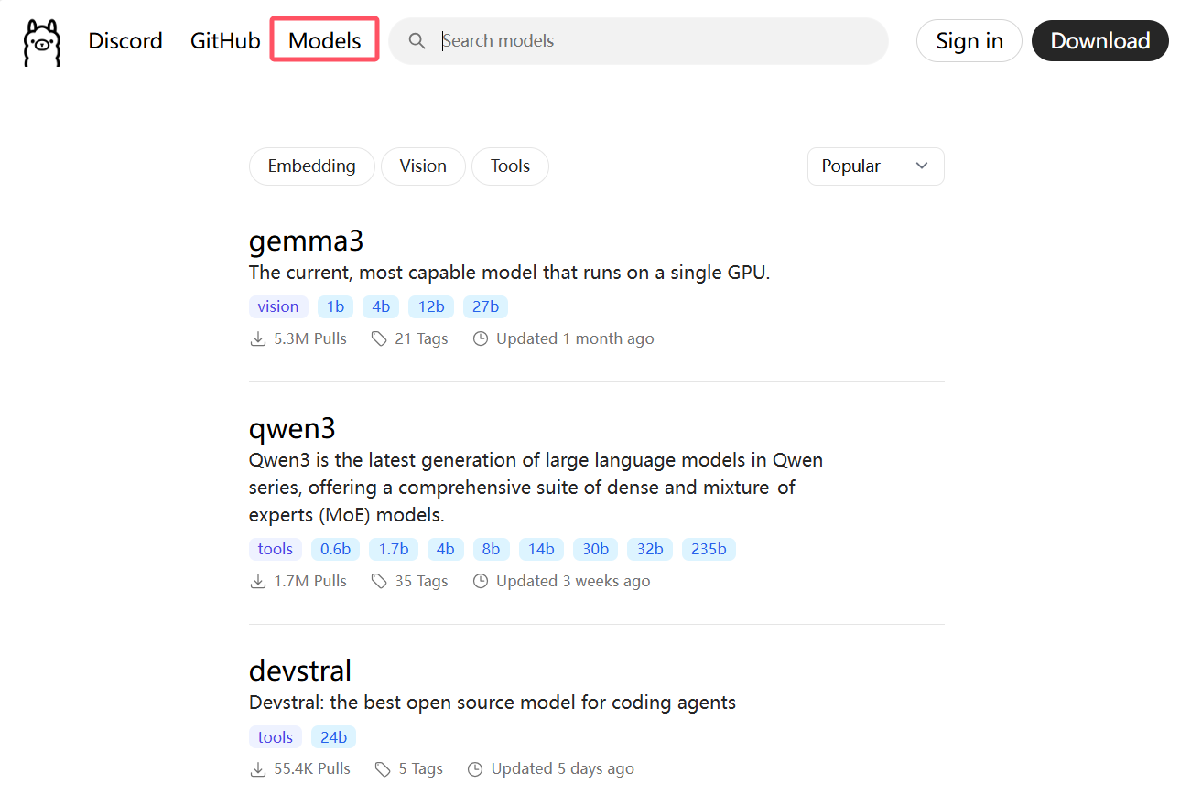Click the search magnifier icon
This screenshot has width=1191, height=805.
417,41
